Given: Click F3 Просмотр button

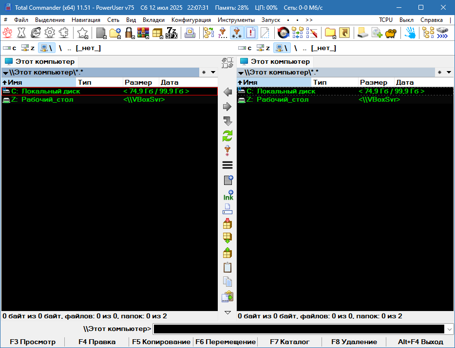Looking at the screenshot, I should pos(33,342).
